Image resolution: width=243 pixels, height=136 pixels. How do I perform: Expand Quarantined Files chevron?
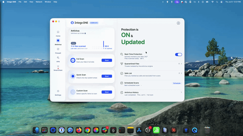click(x=181, y=64)
